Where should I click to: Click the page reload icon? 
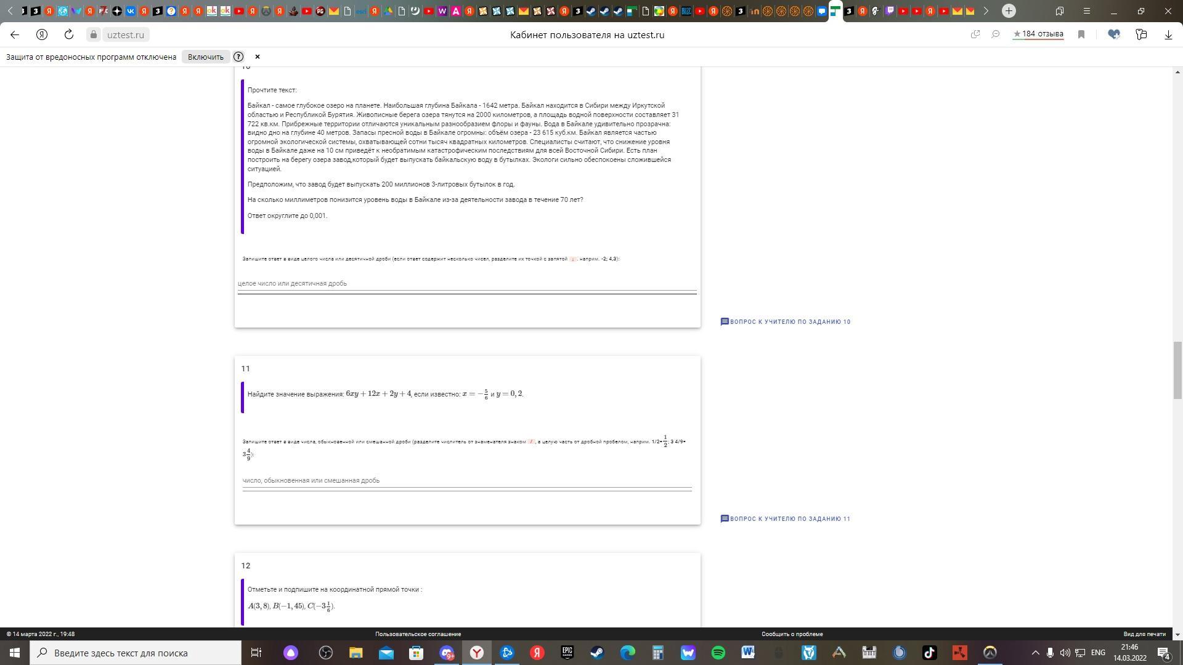click(x=69, y=34)
